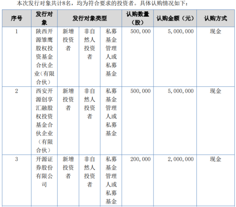Click 现金 payment method in row 1
This screenshot has height=207, width=236.
click(x=216, y=31)
